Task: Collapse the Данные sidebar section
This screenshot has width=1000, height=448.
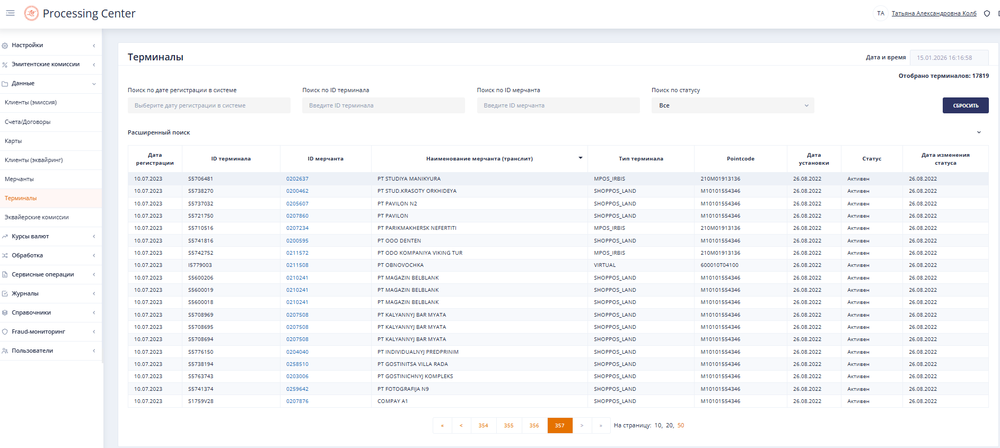Action: (x=94, y=84)
